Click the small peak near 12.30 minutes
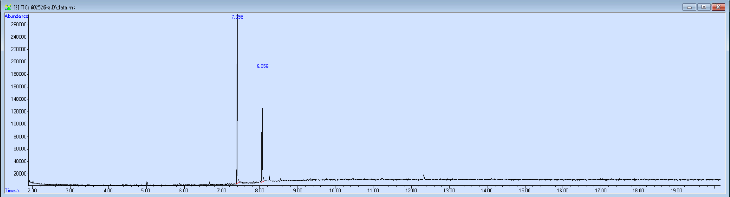Image resolution: width=730 pixels, height=197 pixels. (x=424, y=176)
